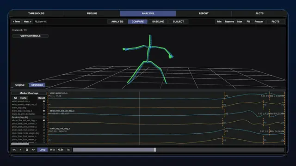Set playback speed to 0.1x
The width and height of the screenshot is (296, 166).
click(x=52, y=150)
